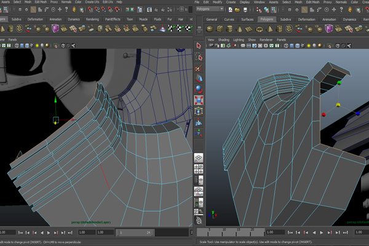Switch to Muscle shelf tab in left window

pos(143,19)
